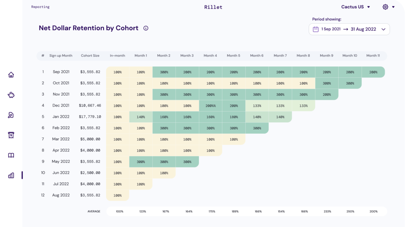Open the document signing sidebar icon
Image resolution: width=405 pixels, height=227 pixels.
click(11, 115)
